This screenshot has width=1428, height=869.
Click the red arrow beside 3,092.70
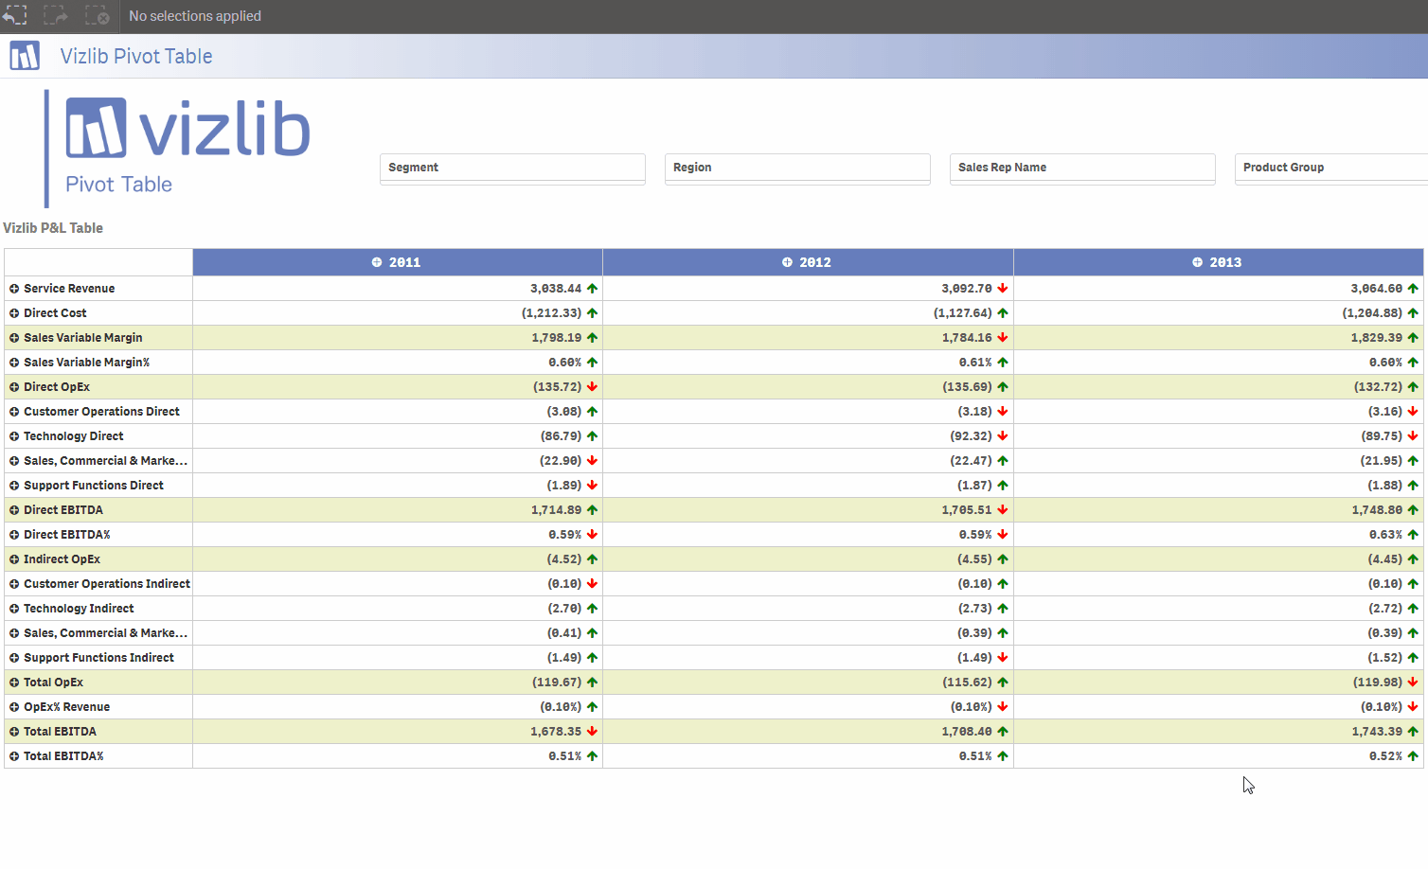[x=1002, y=289]
